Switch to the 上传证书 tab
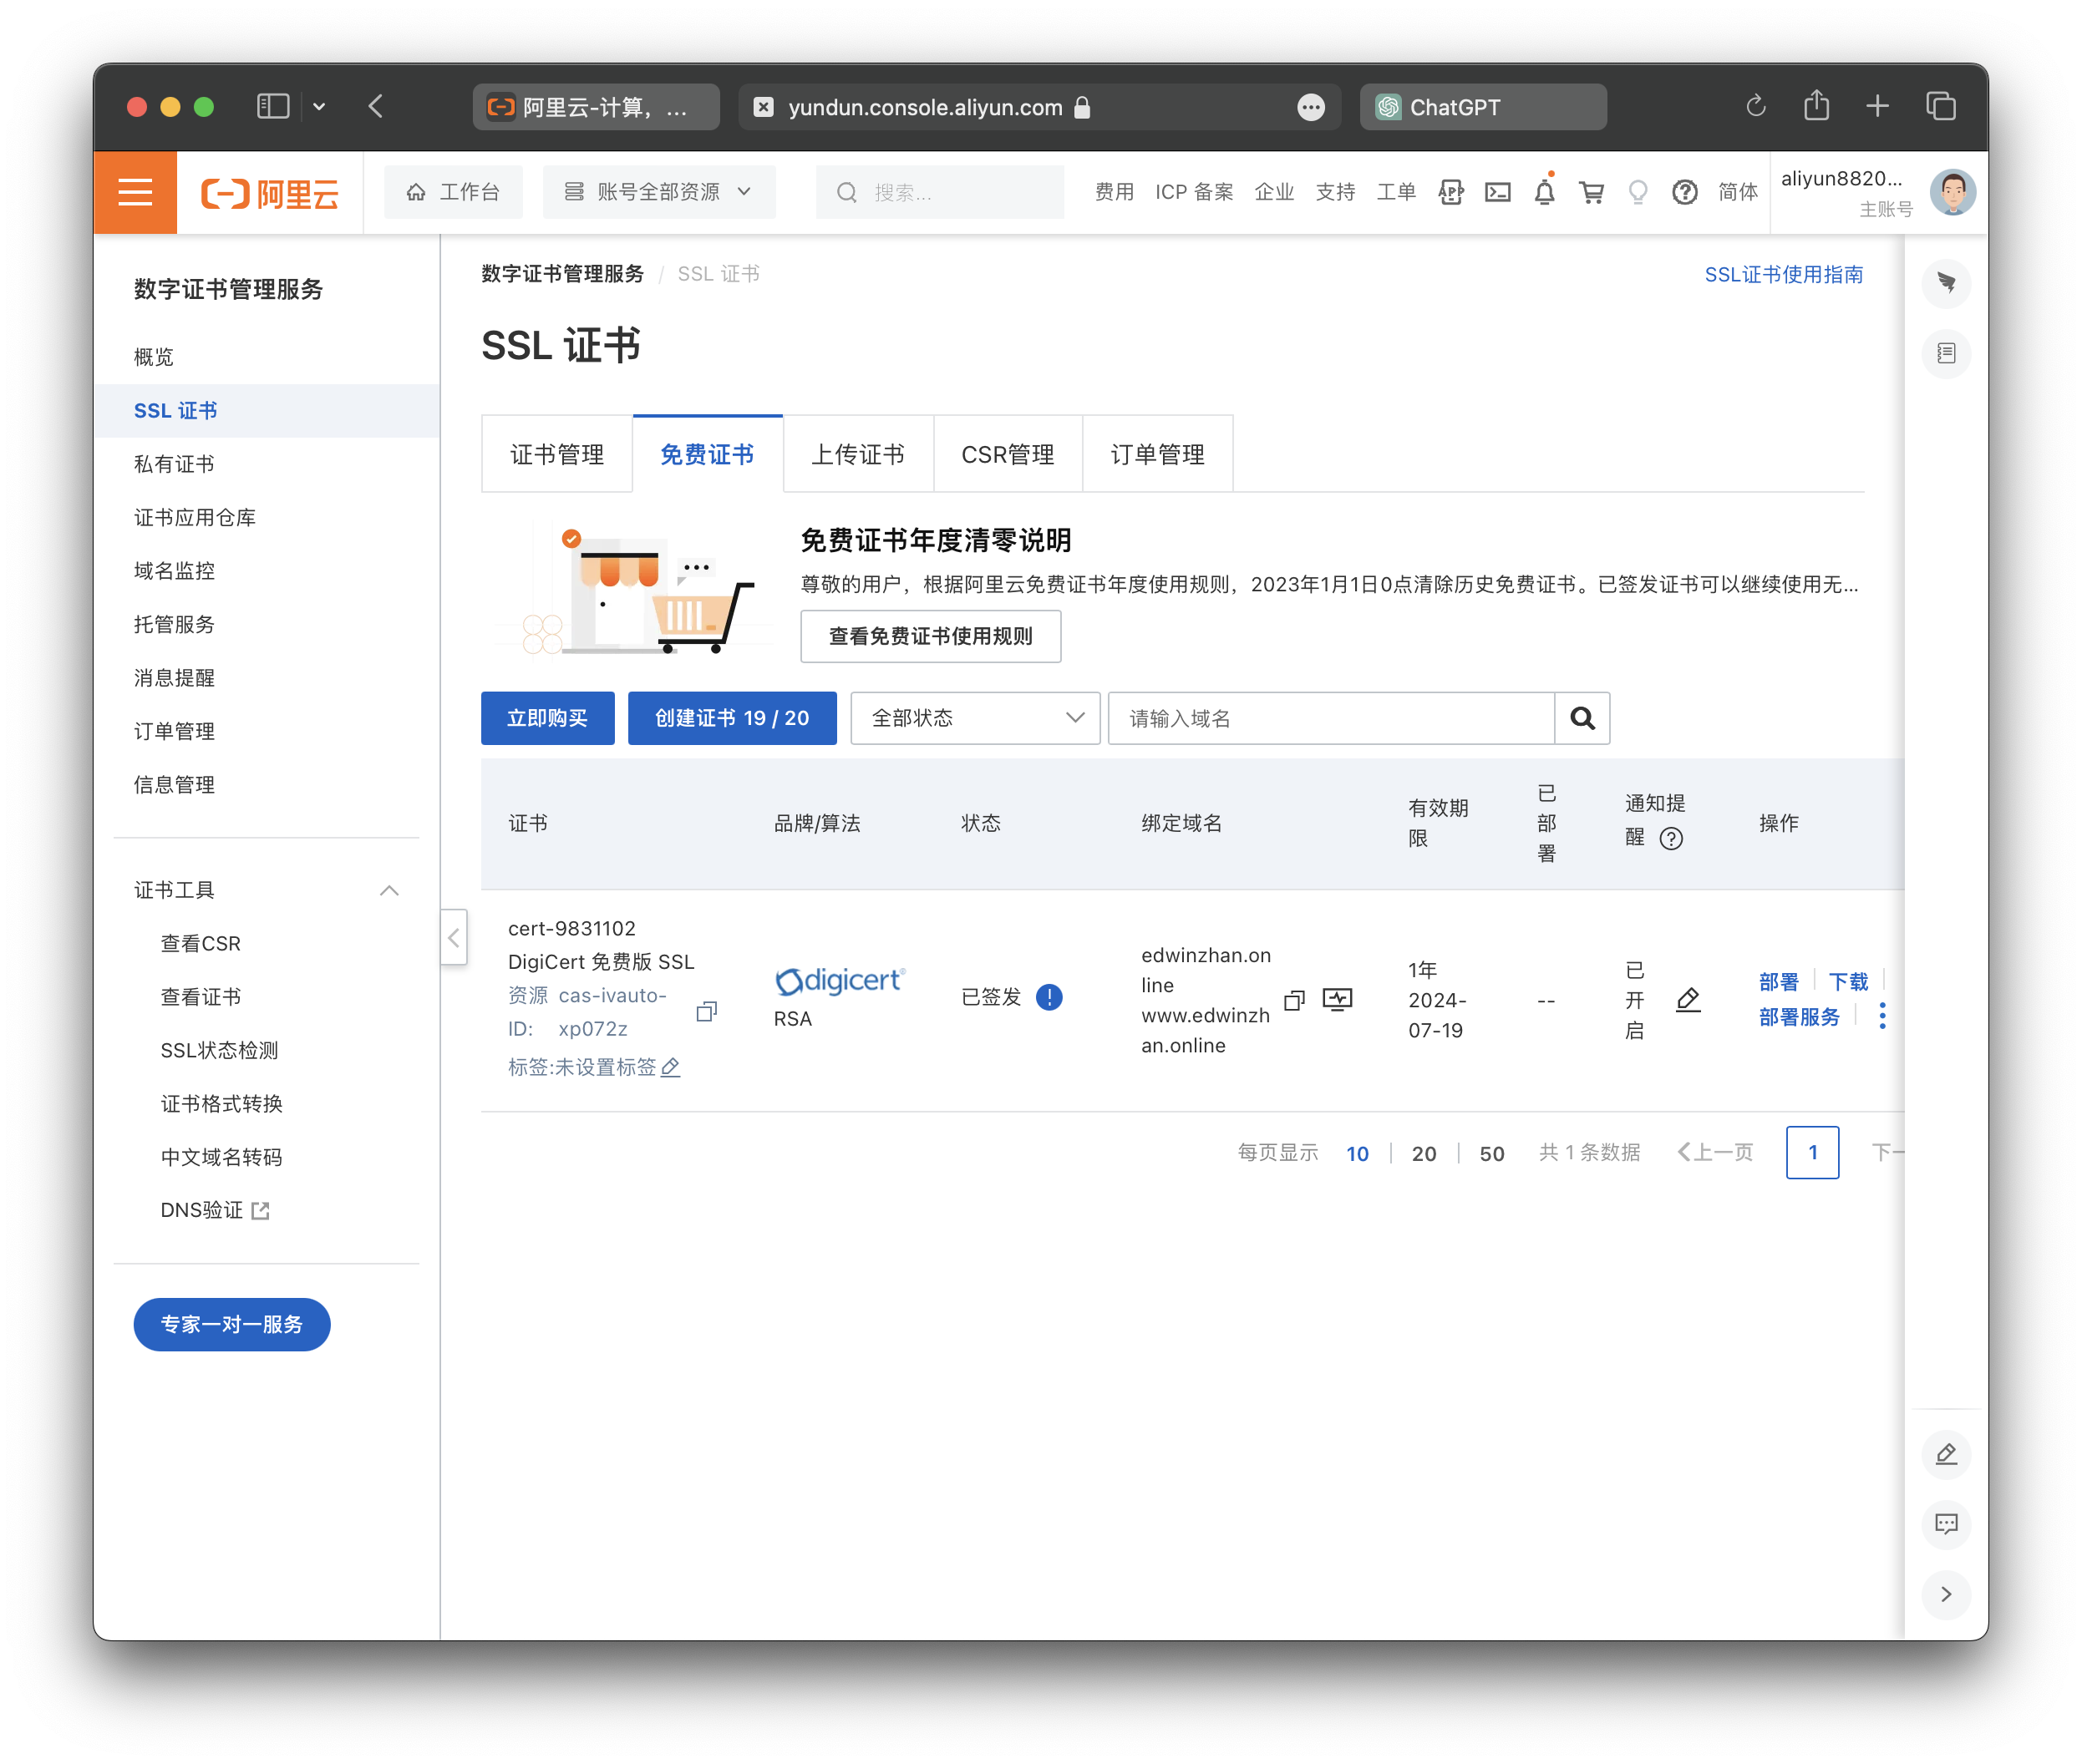 coord(857,455)
